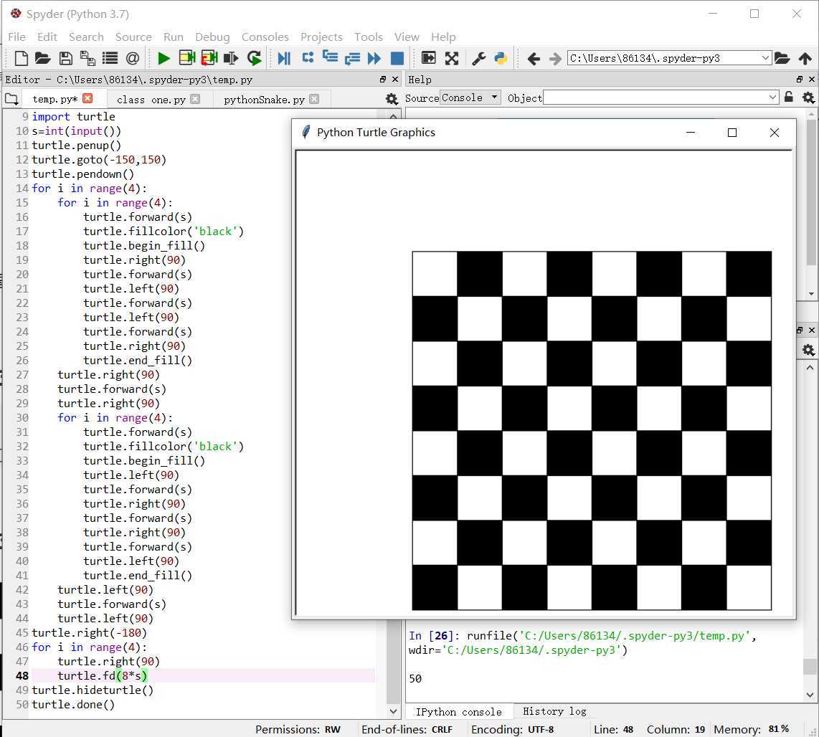
Task: Open the Consoles menu
Action: point(265,37)
